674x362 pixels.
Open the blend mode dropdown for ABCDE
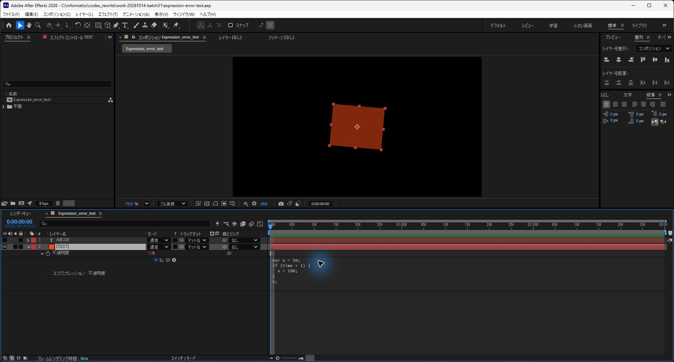coord(158,240)
